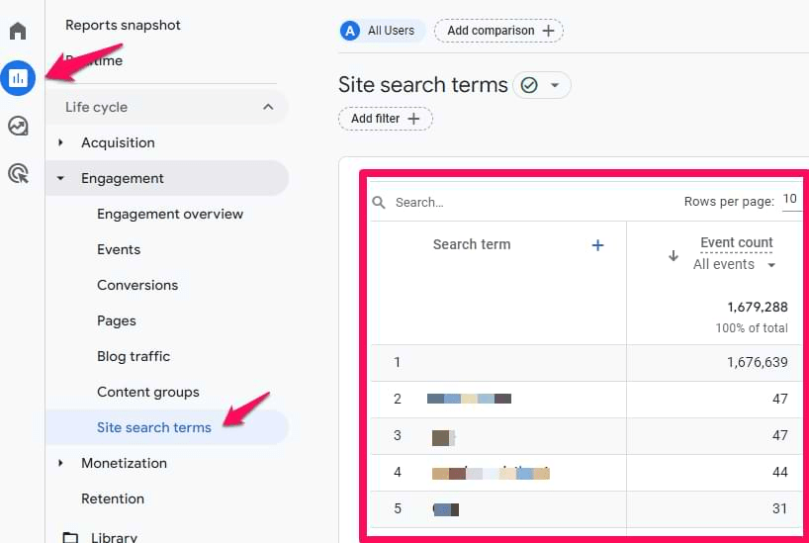This screenshot has height=543, width=809.
Task: Click the sort arrow beside Event count
Action: click(x=674, y=255)
